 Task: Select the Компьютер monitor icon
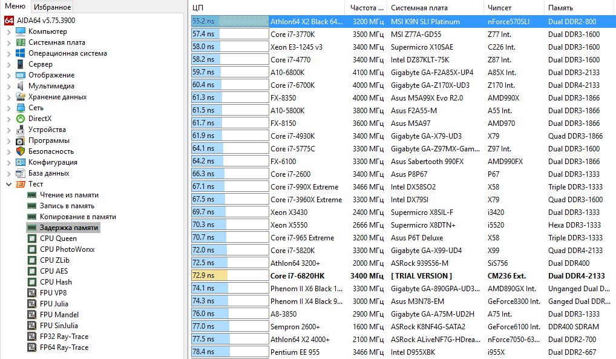tap(21, 31)
